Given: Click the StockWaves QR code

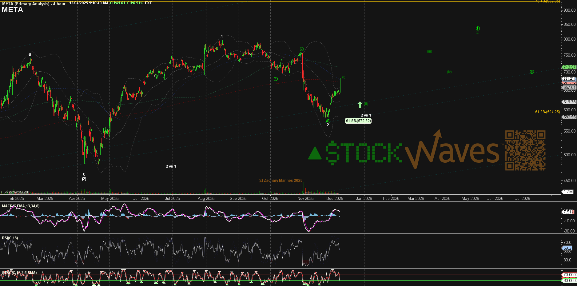Looking at the screenshot, I should (525, 150).
